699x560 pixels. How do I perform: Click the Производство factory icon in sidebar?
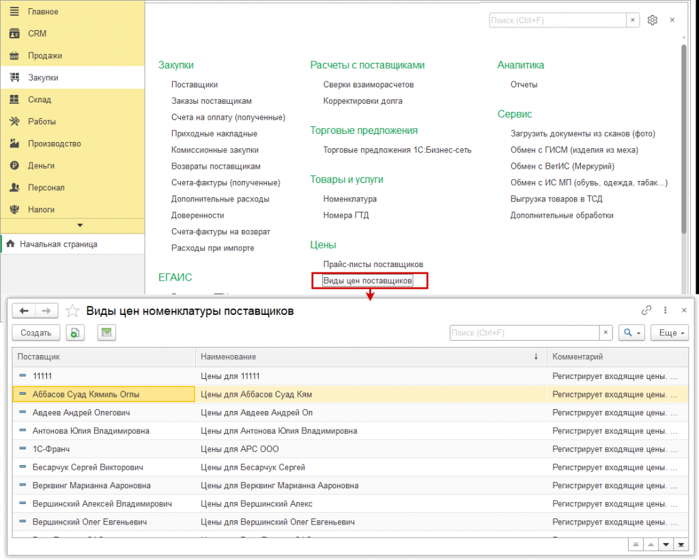(14, 143)
